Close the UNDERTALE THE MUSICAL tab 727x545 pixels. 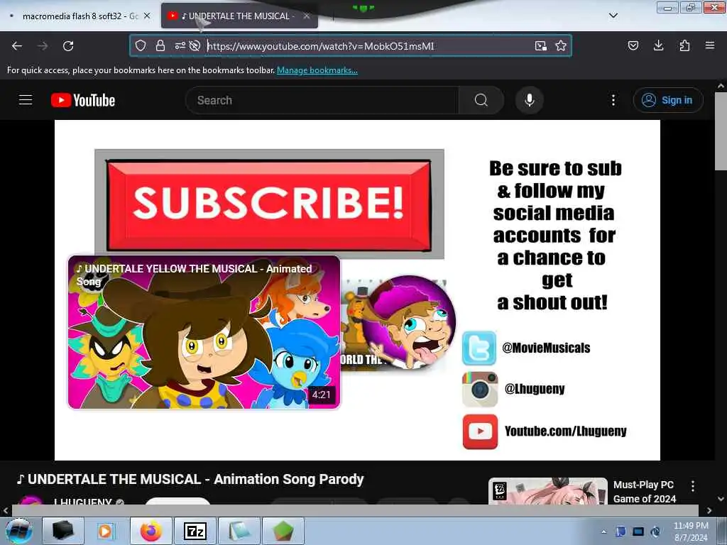[307, 16]
